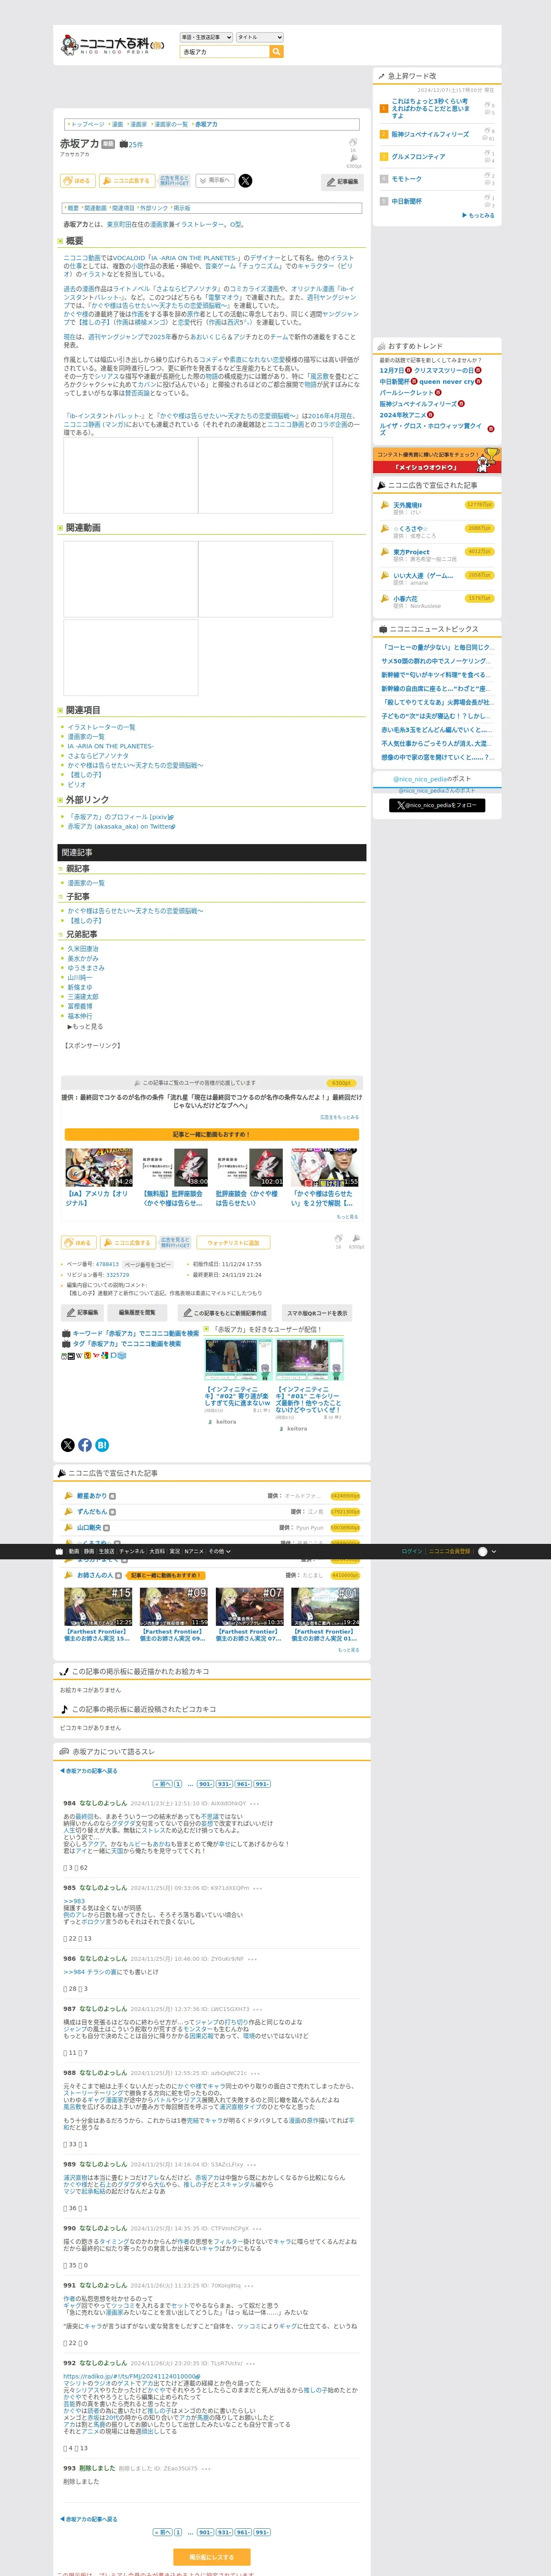
Task: Open 阪神ジュベナイルフィリーズ in 急上昇ワード
Action: [x=430, y=134]
